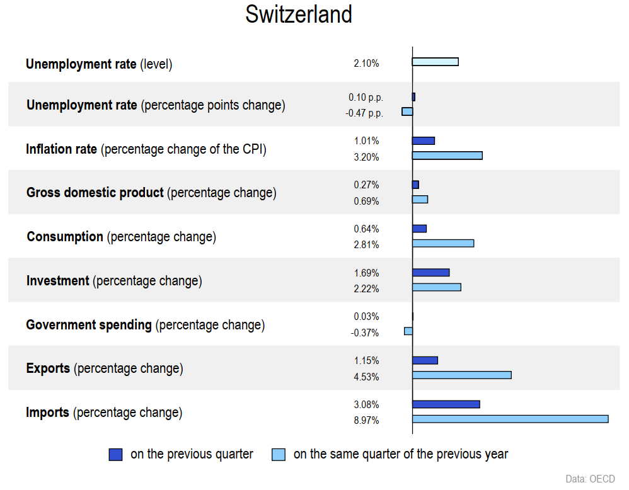Select the Inflation rate 3.20% light blue bar
Screen dimensions: 629x490
[447, 156]
